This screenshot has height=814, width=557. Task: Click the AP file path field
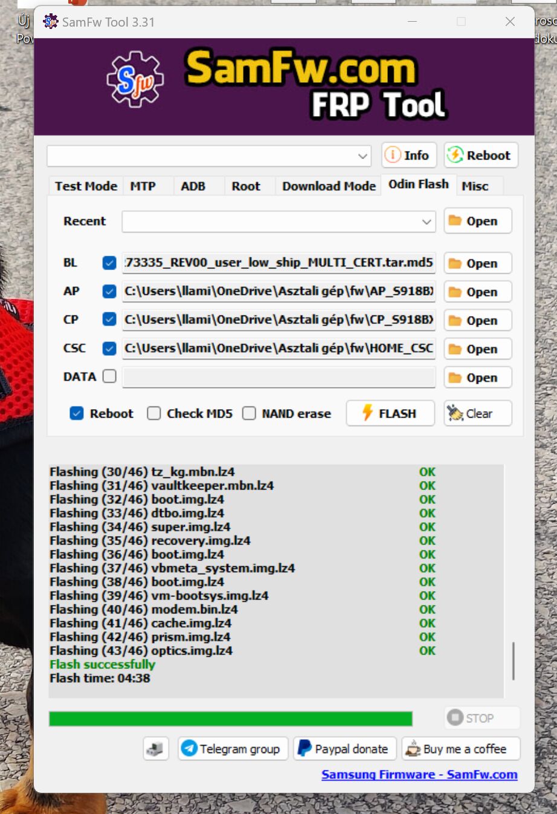pyautogui.click(x=278, y=291)
